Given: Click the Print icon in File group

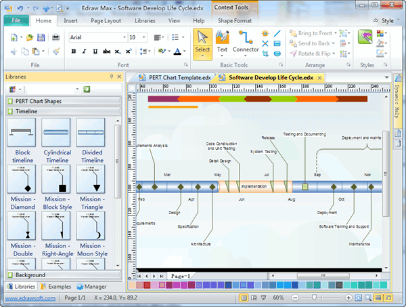Looking at the screenshot, I should click(55, 37).
